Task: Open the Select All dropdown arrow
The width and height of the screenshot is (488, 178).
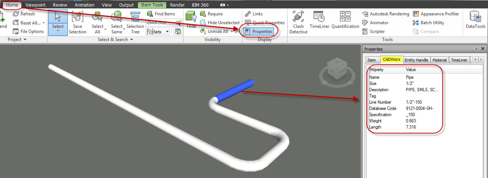Action: pos(106,29)
